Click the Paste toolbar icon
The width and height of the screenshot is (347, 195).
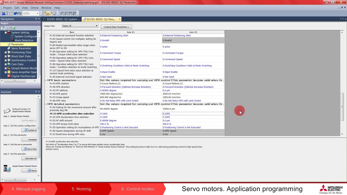(12, 13)
